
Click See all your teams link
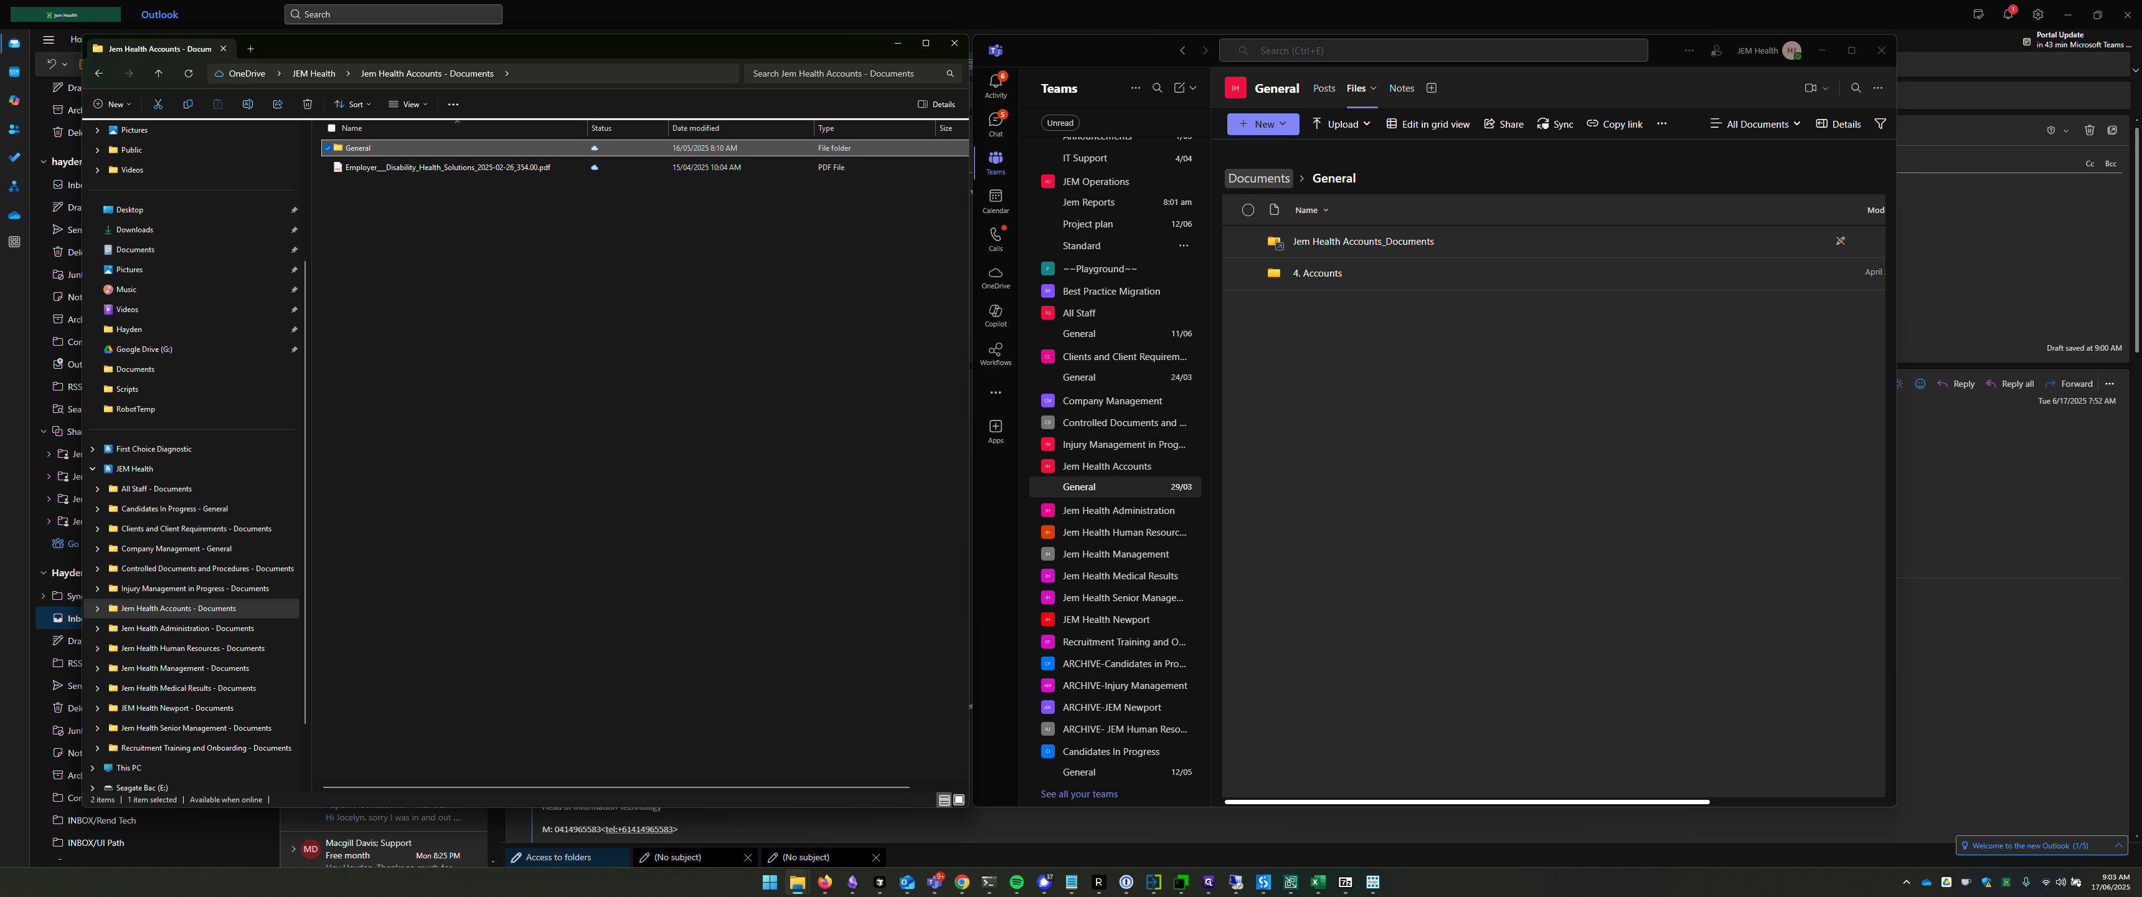1078,794
